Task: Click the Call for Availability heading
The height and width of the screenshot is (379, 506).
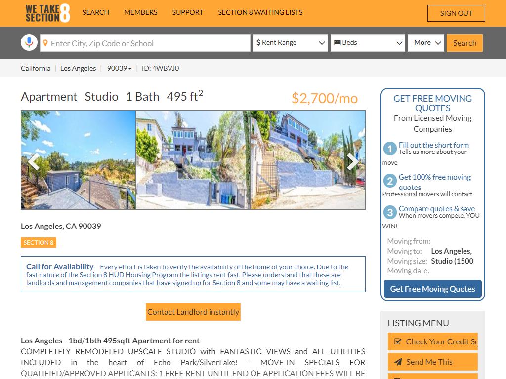Action: click(60, 267)
